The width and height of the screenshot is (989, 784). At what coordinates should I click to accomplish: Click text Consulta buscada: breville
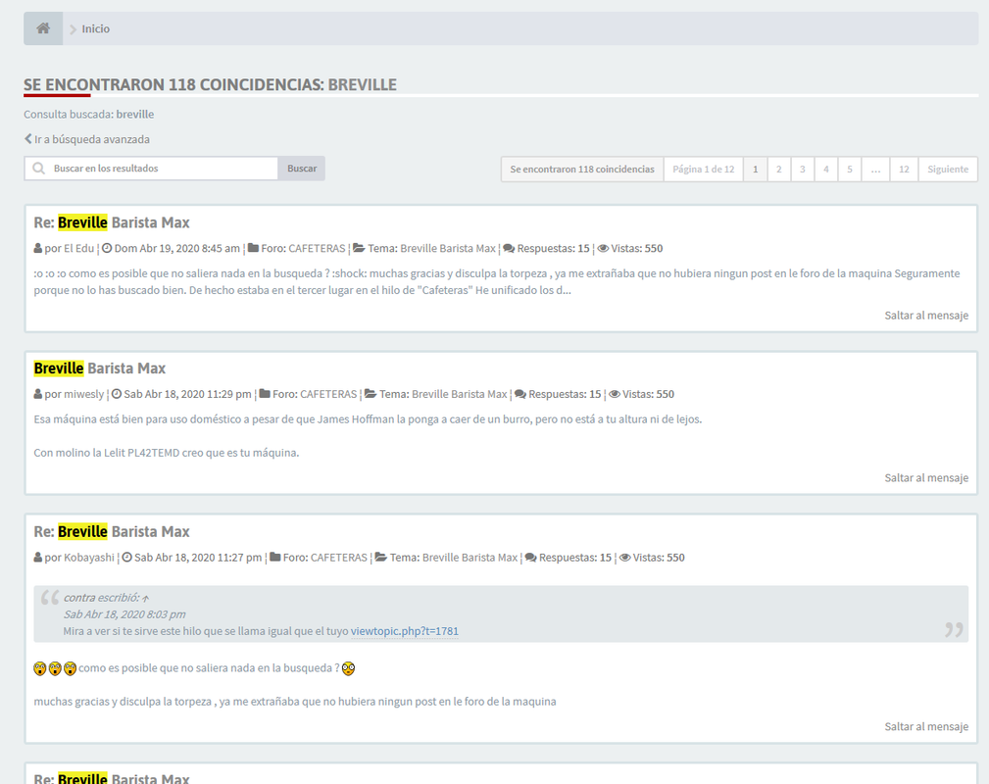89,114
